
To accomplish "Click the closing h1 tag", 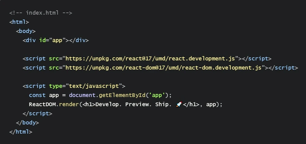I will (191, 104).
